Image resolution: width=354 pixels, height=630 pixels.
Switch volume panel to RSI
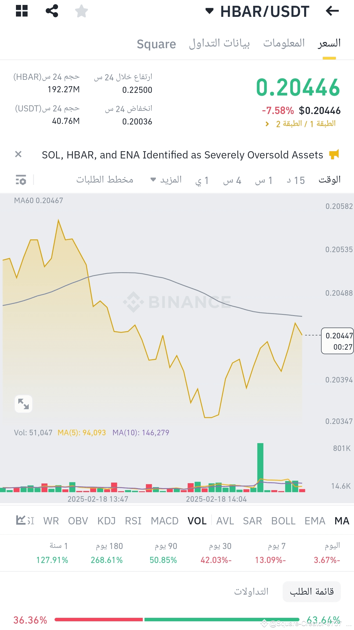click(x=133, y=520)
